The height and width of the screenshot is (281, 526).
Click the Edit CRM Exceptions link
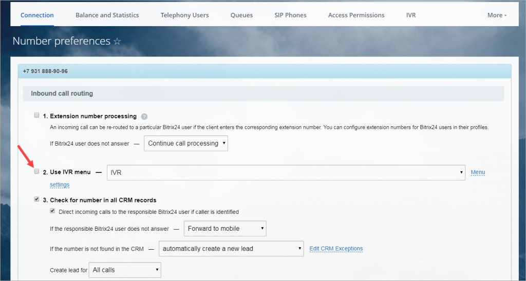[x=336, y=249]
